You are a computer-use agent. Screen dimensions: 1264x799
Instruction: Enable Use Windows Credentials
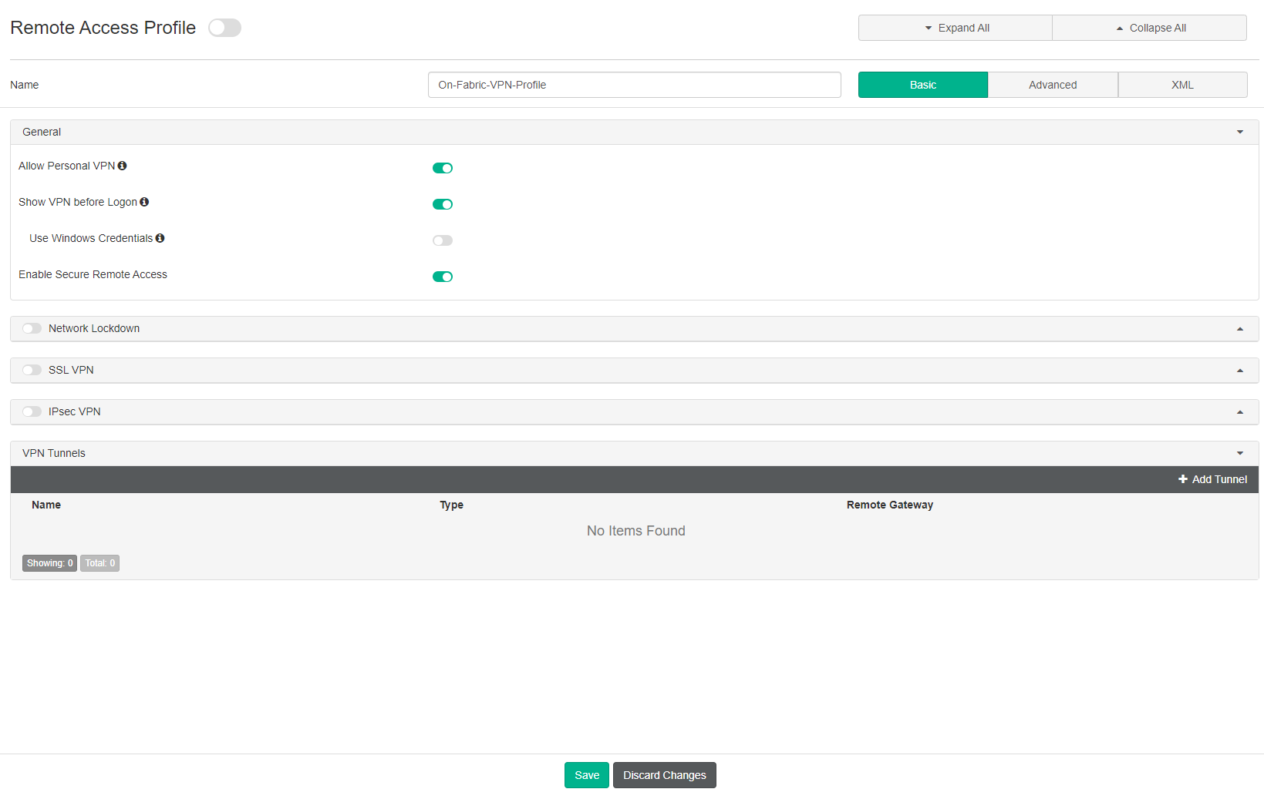(x=443, y=240)
